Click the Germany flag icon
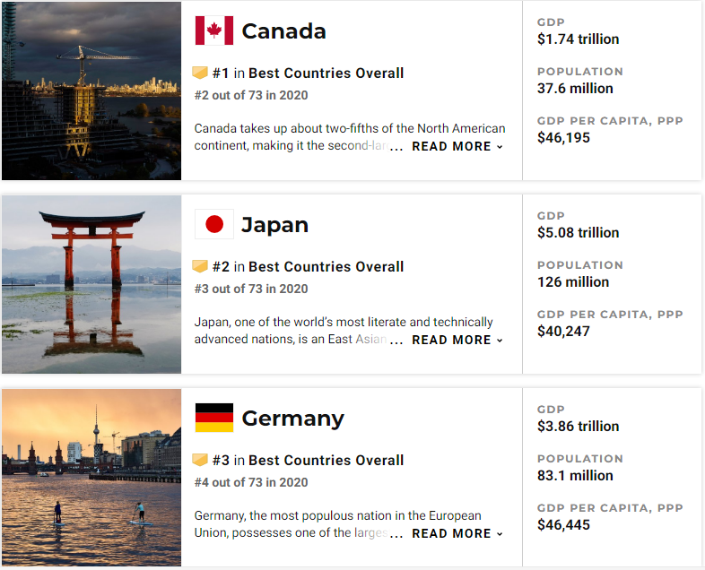Screen dimensions: 705x570 pyautogui.click(x=214, y=418)
